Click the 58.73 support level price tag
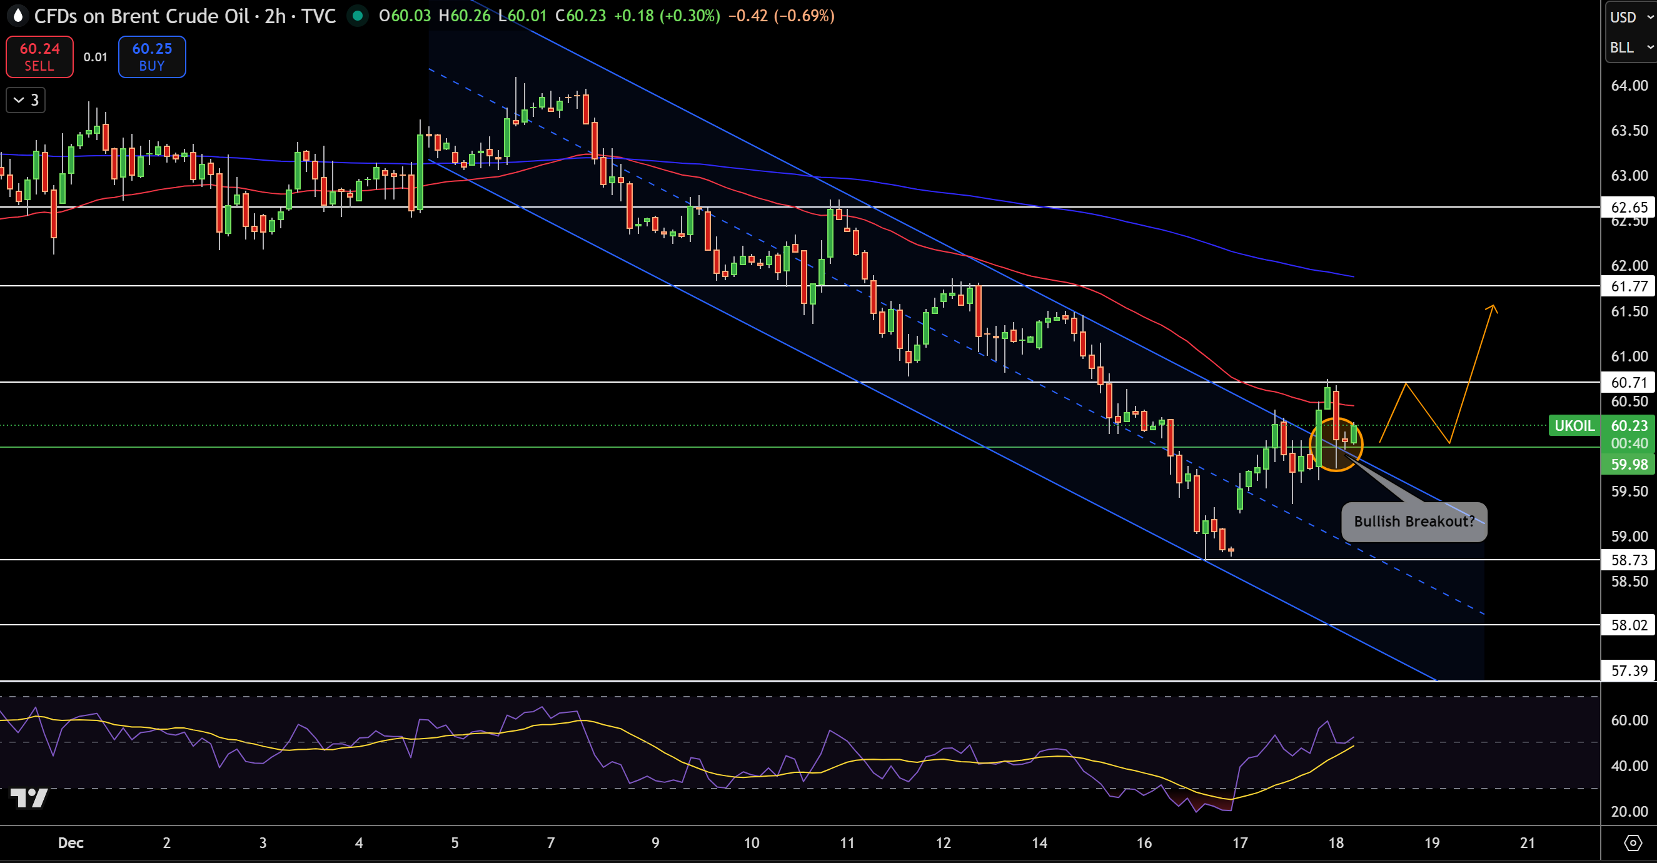 click(x=1629, y=560)
